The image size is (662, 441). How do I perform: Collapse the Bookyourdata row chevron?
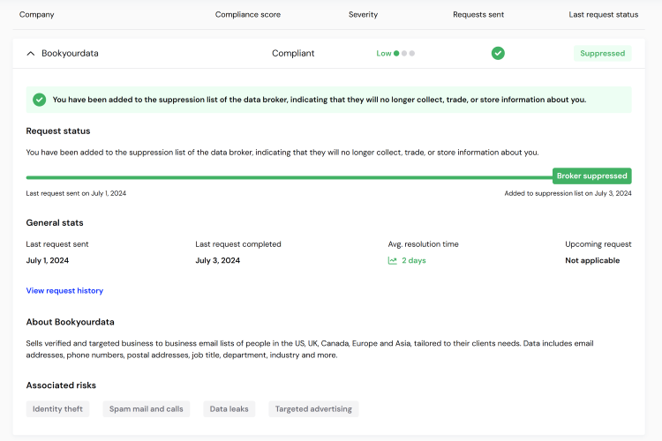tap(30, 54)
